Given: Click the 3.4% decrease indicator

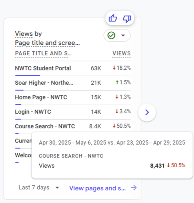Looking at the screenshot, I should click(x=123, y=111).
